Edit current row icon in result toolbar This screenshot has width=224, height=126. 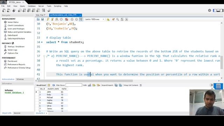click(x=90, y=85)
